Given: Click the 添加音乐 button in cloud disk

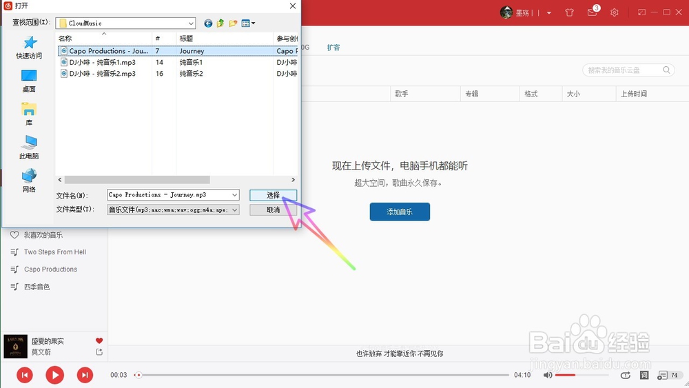Looking at the screenshot, I should point(400,212).
